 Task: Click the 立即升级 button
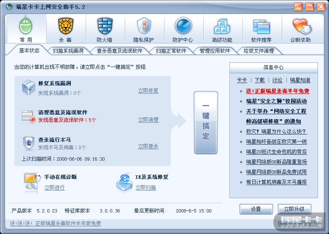pyautogui.click(x=294, y=209)
